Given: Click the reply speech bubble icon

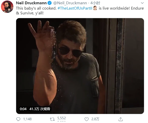Looking at the screenshot, I should pyautogui.click(x=18, y=119).
